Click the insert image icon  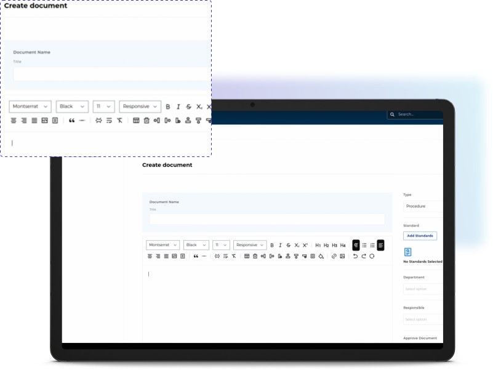tap(342, 256)
